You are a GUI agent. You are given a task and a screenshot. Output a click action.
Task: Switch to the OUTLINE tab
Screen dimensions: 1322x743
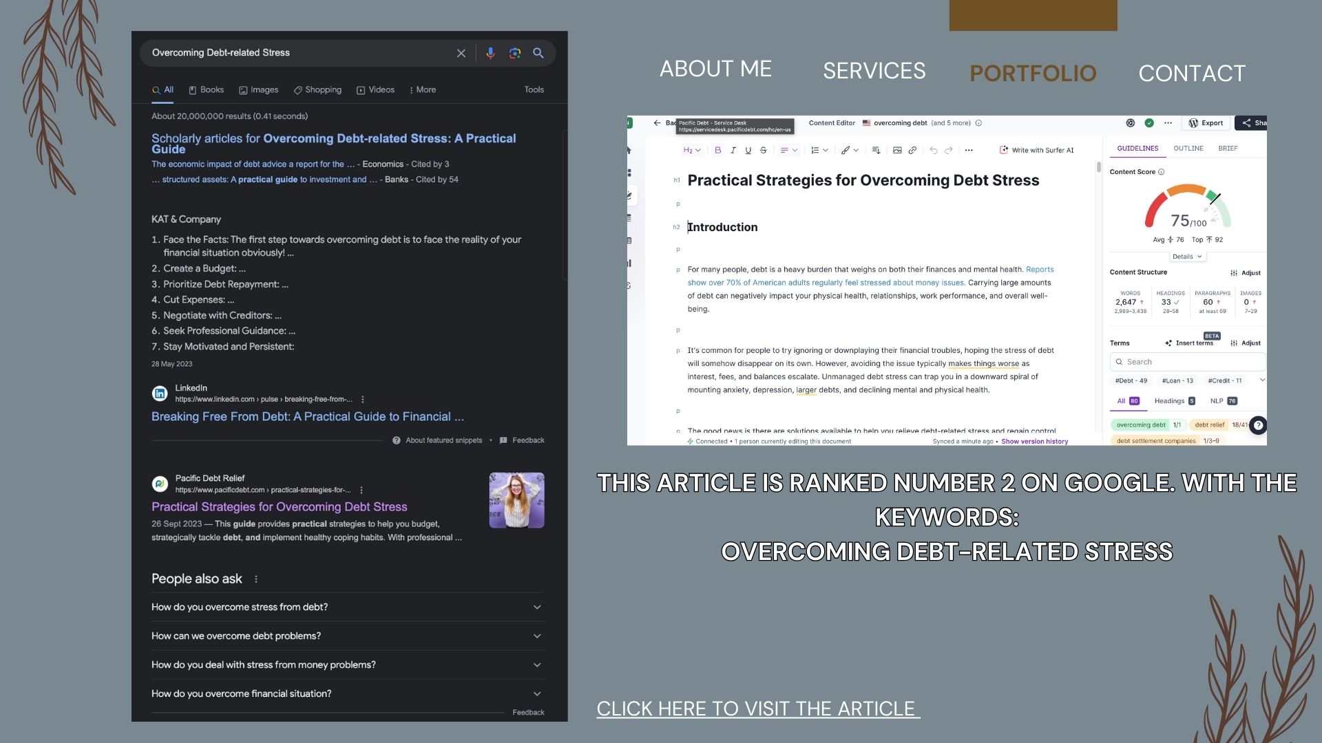pyautogui.click(x=1188, y=149)
